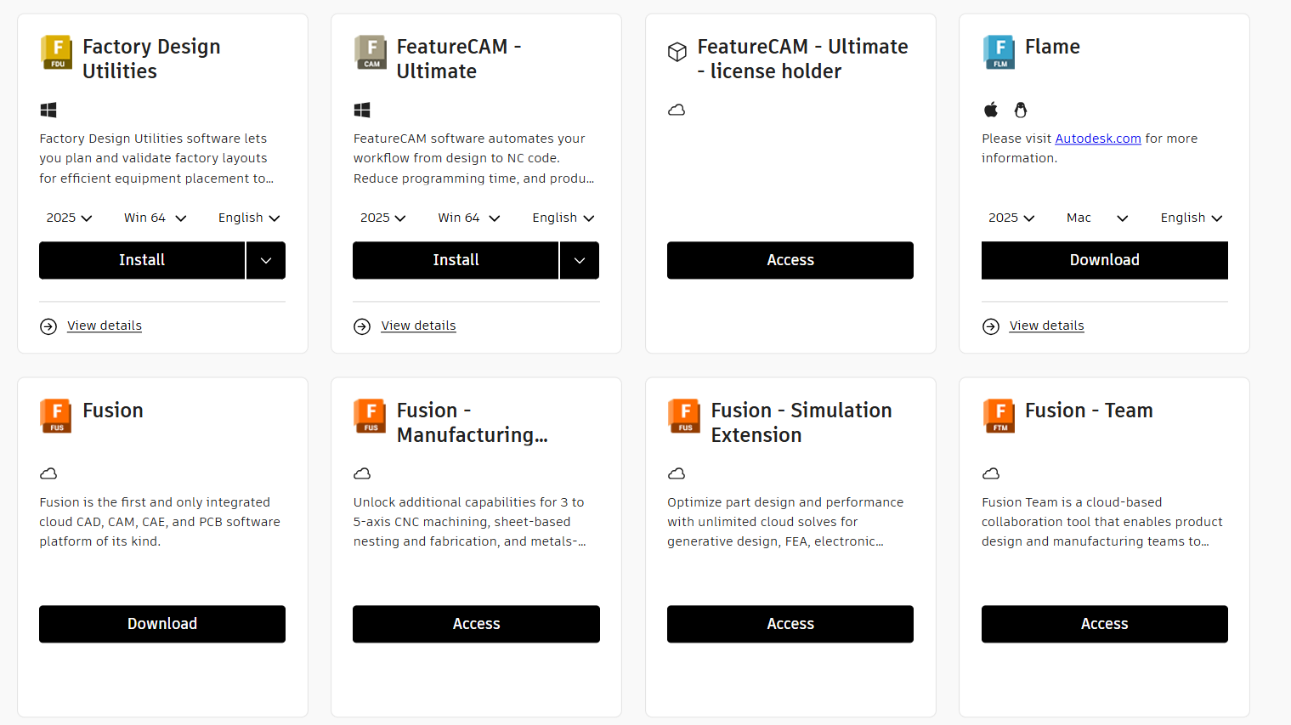Click the Factory Design Utilities FDU icon
This screenshot has height=725, width=1291.
pyautogui.click(x=57, y=53)
